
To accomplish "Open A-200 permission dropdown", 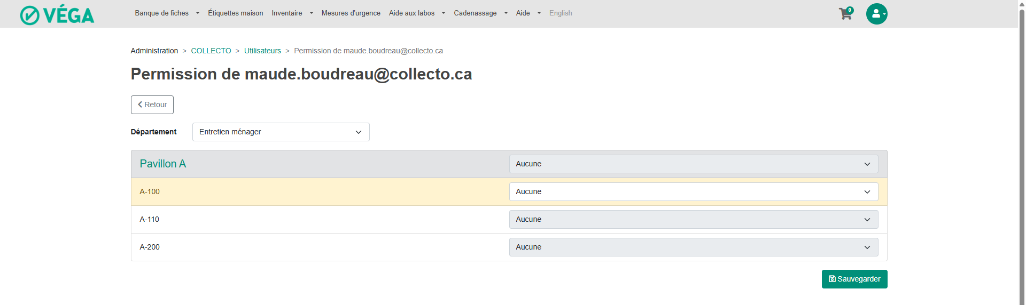I will point(694,247).
